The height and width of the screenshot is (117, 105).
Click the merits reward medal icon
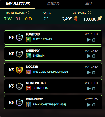coord(76,18)
